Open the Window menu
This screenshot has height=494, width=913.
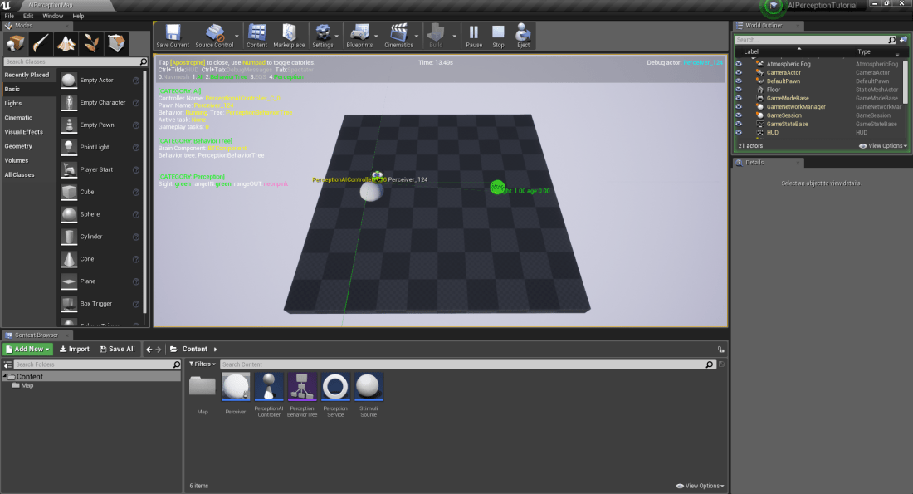coord(52,15)
